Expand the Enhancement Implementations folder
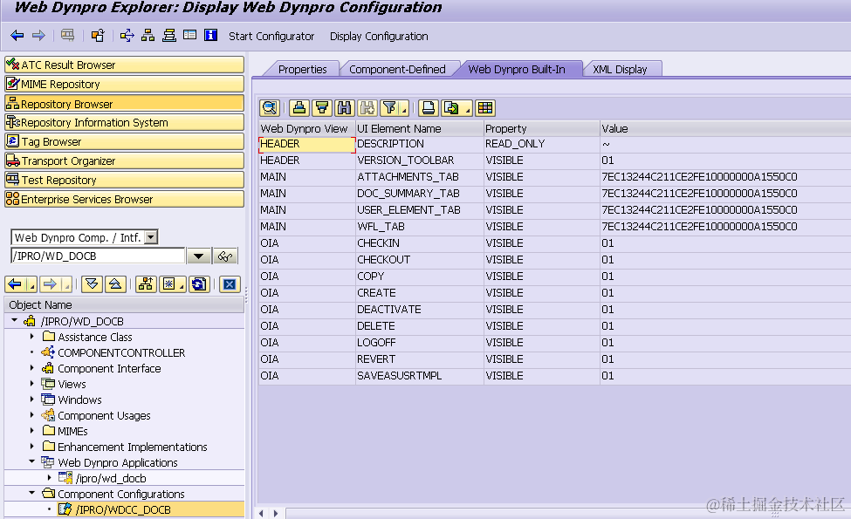851x519 pixels. click(32, 447)
